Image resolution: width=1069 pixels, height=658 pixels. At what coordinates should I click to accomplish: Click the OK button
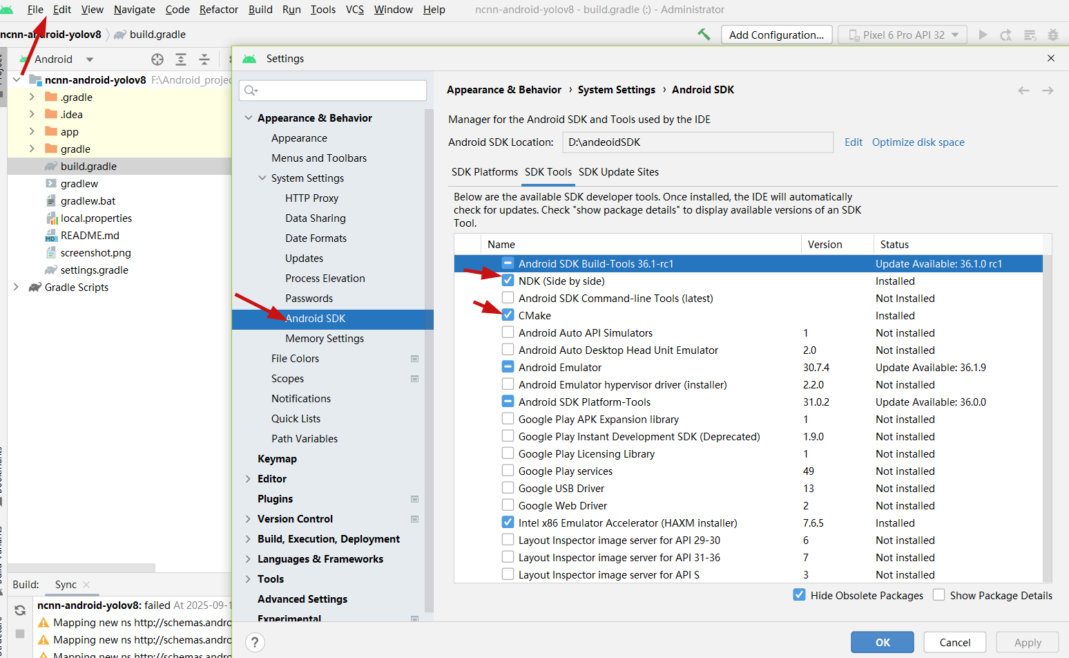(x=883, y=642)
